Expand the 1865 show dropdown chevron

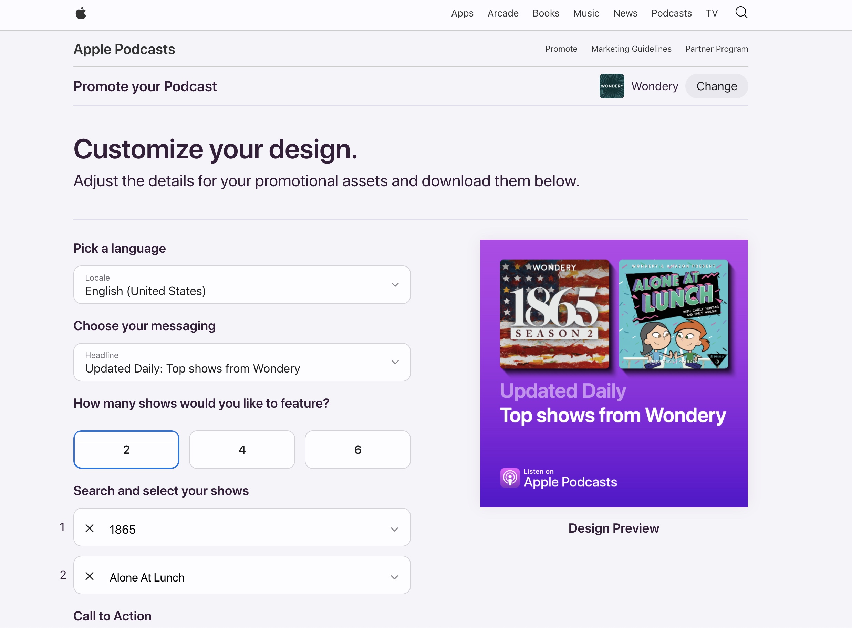(x=395, y=529)
